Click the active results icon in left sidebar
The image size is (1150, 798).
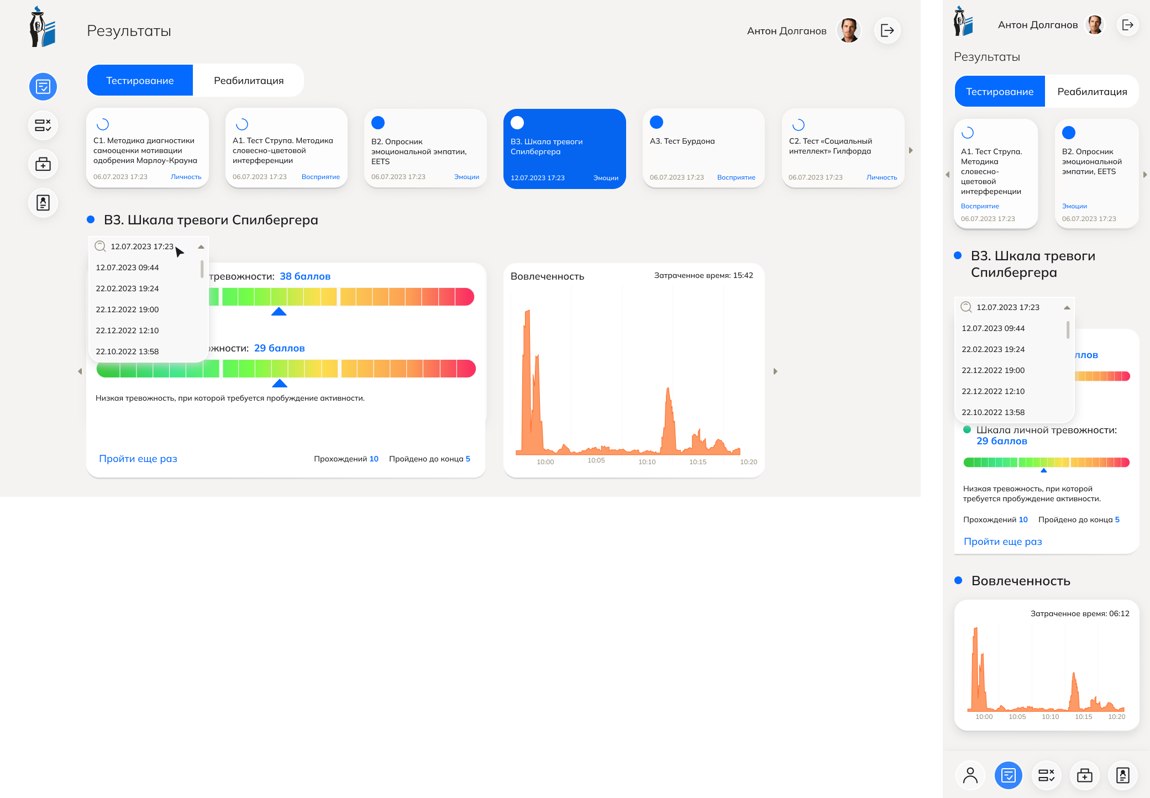coord(43,87)
